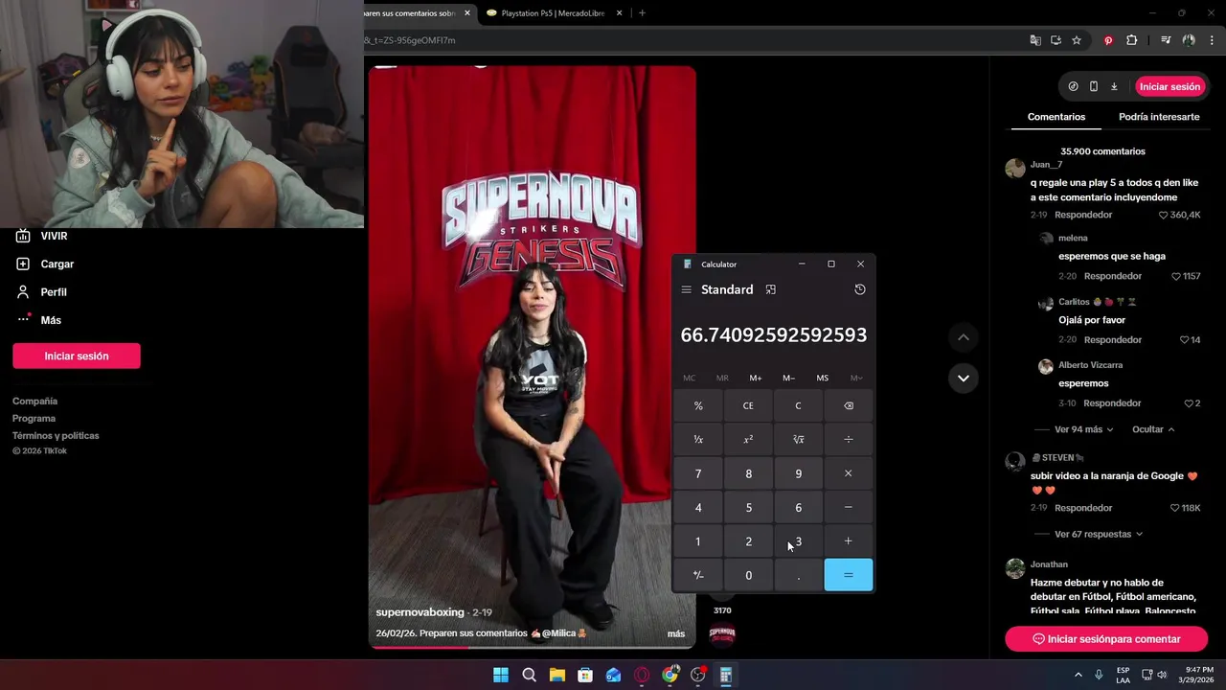Click the M- memory subtract key

pos(788,378)
